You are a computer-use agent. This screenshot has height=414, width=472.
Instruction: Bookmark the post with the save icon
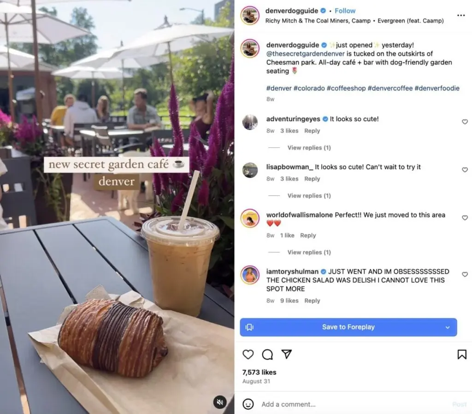coord(462,355)
